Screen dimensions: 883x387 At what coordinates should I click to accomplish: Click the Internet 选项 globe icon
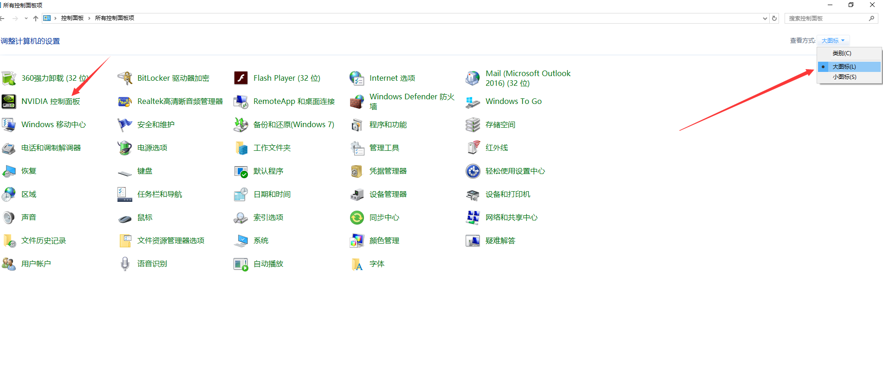(357, 78)
